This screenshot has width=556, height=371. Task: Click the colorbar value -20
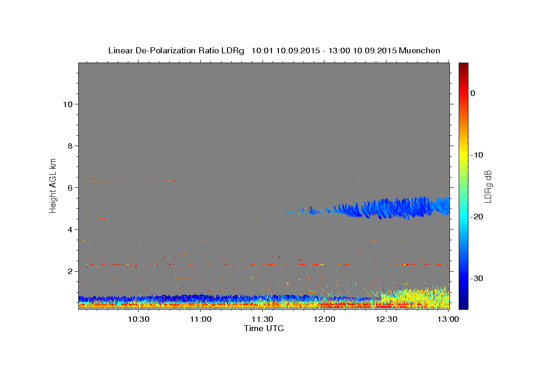coord(477,217)
